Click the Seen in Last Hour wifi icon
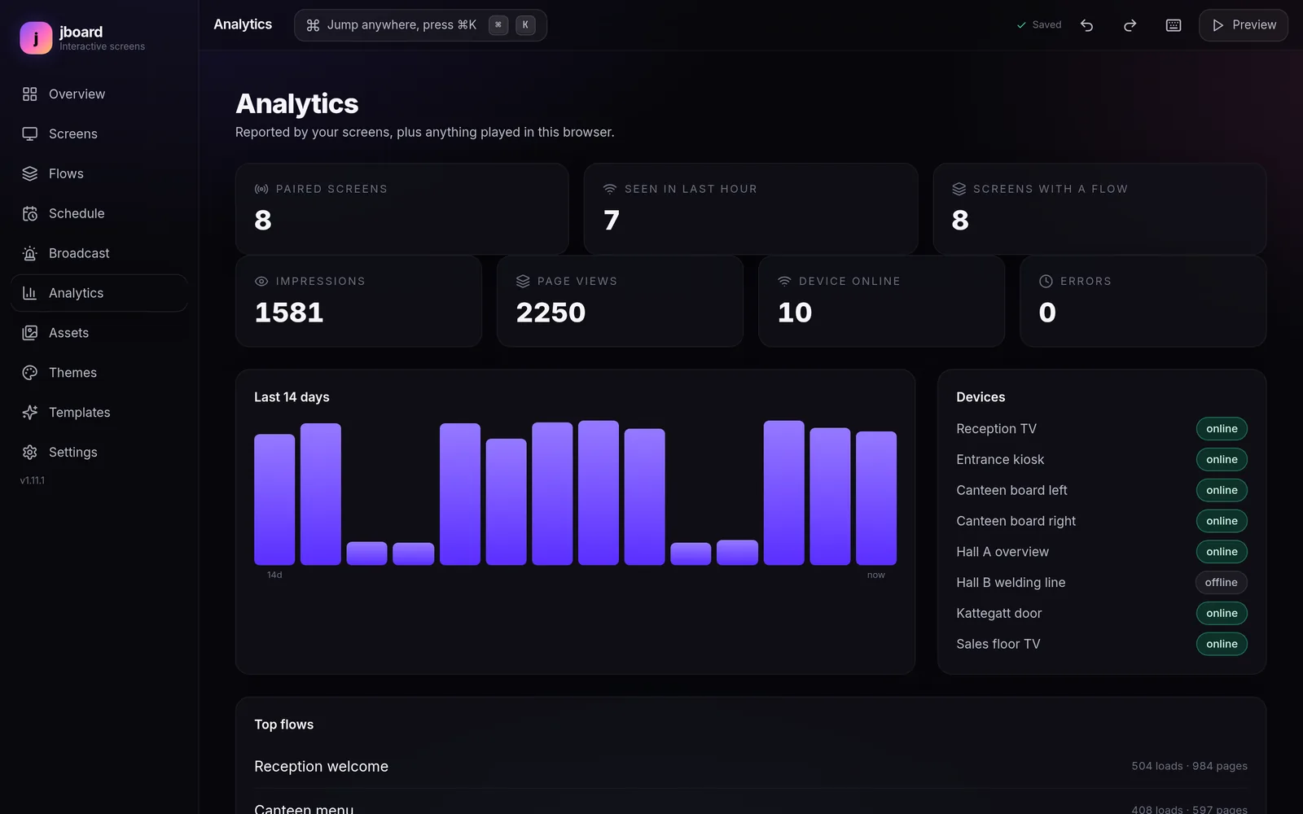Image resolution: width=1303 pixels, height=814 pixels. pyautogui.click(x=610, y=189)
